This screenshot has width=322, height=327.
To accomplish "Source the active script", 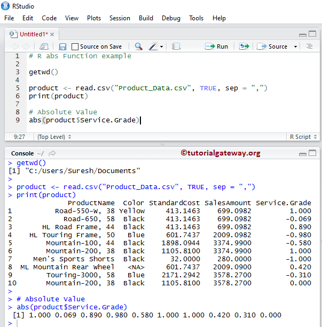I will point(272,46).
